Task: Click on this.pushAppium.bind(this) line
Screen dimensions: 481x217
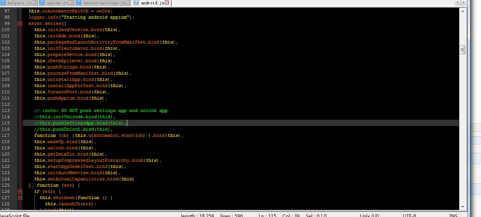Action: tap(70, 98)
